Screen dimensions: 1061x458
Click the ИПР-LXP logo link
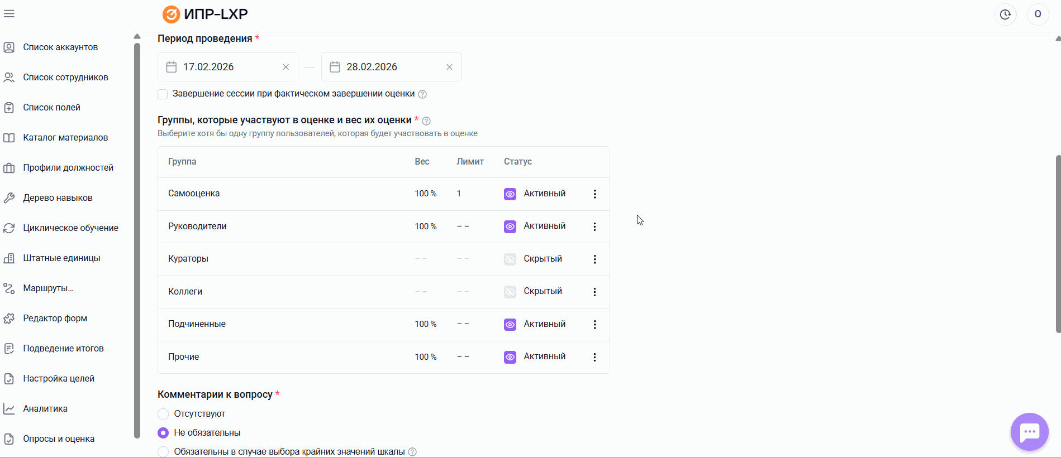pos(205,14)
